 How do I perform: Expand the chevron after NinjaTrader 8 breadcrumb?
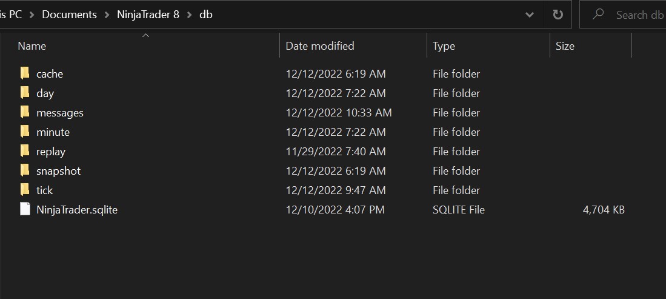click(190, 15)
